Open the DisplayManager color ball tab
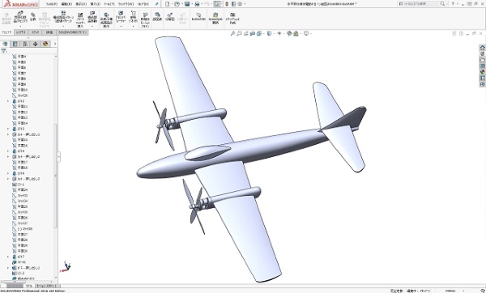Image resolution: width=486 pixels, height=293 pixels. (45, 44)
